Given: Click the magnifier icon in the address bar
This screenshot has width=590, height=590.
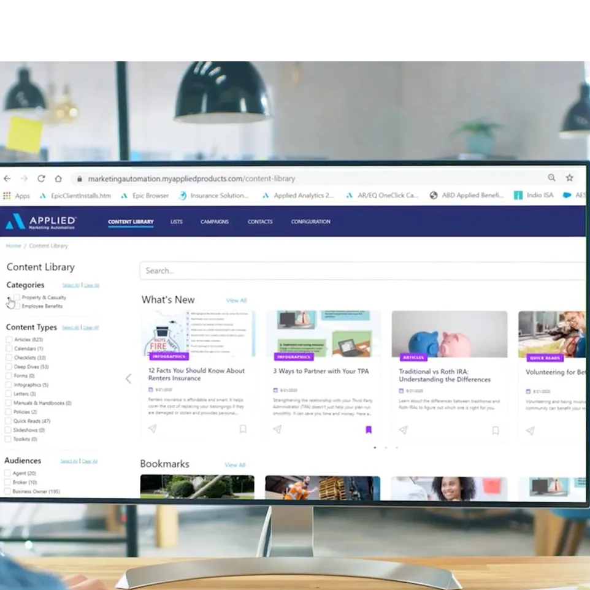Looking at the screenshot, I should point(551,177).
